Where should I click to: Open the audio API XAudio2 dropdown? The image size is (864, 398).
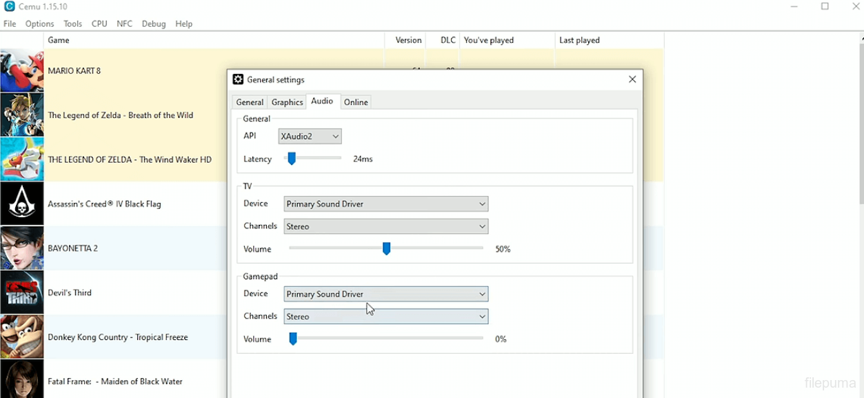coord(310,137)
